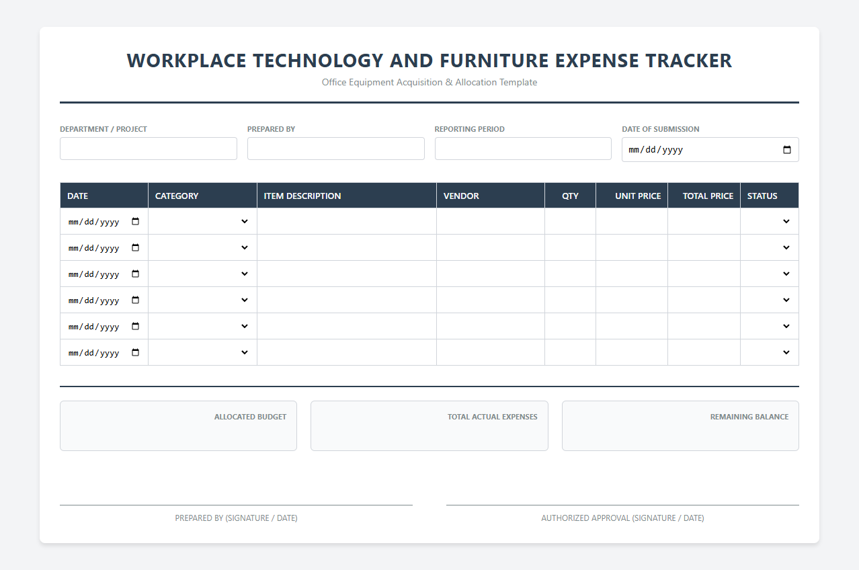Image resolution: width=859 pixels, height=570 pixels.
Task: Click the TOTAL PRICE column header
Action: click(x=704, y=196)
